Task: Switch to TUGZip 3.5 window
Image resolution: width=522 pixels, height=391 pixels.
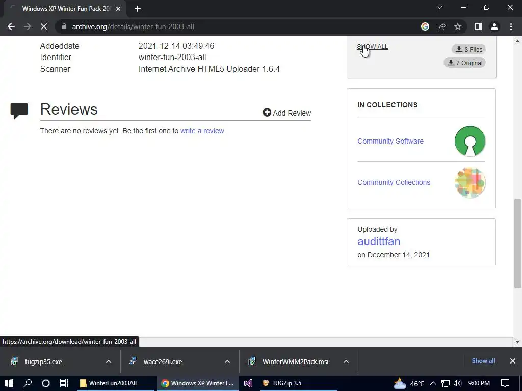Action: [298, 383]
